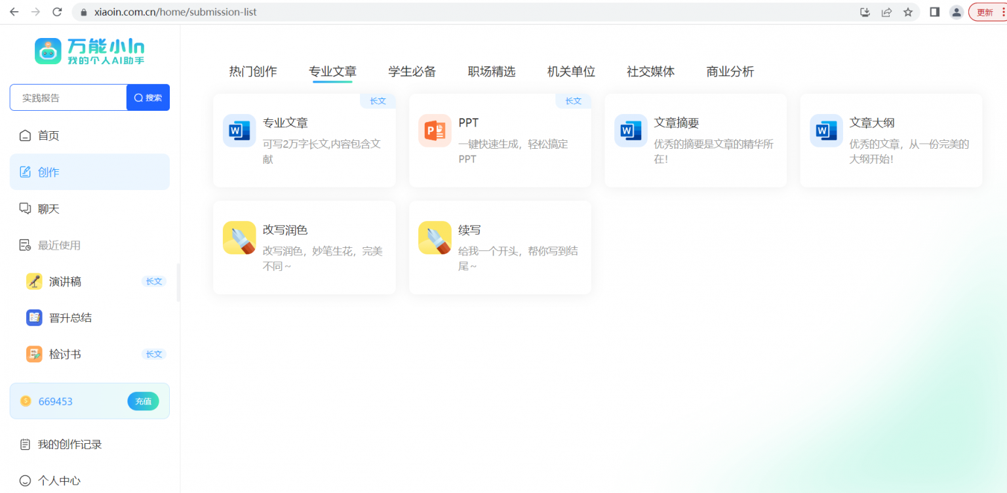Click the 最近使用 recent icon
Screen dimensions: 1007x493
click(25, 245)
